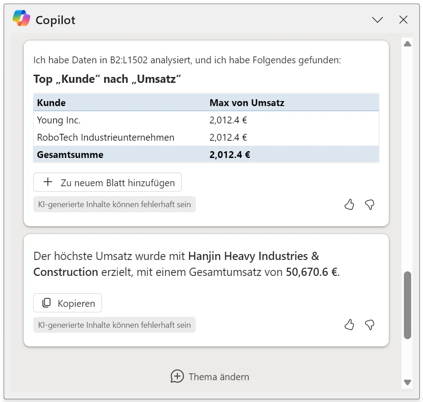Click the AI disclaimer below the Kopieren button
This screenshot has width=423, height=402.
coord(114,325)
